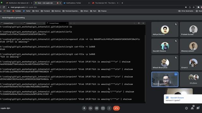The width and height of the screenshot is (202, 113).
Task: Open terminal tab dropdown arrow in presentation
Action: pos(74,23)
